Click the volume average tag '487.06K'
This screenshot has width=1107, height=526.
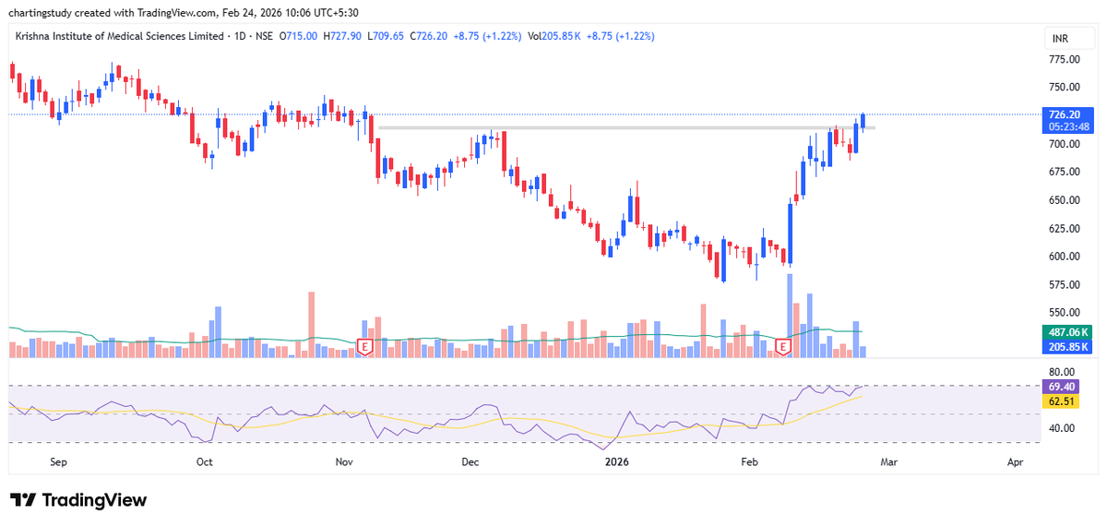click(1066, 333)
